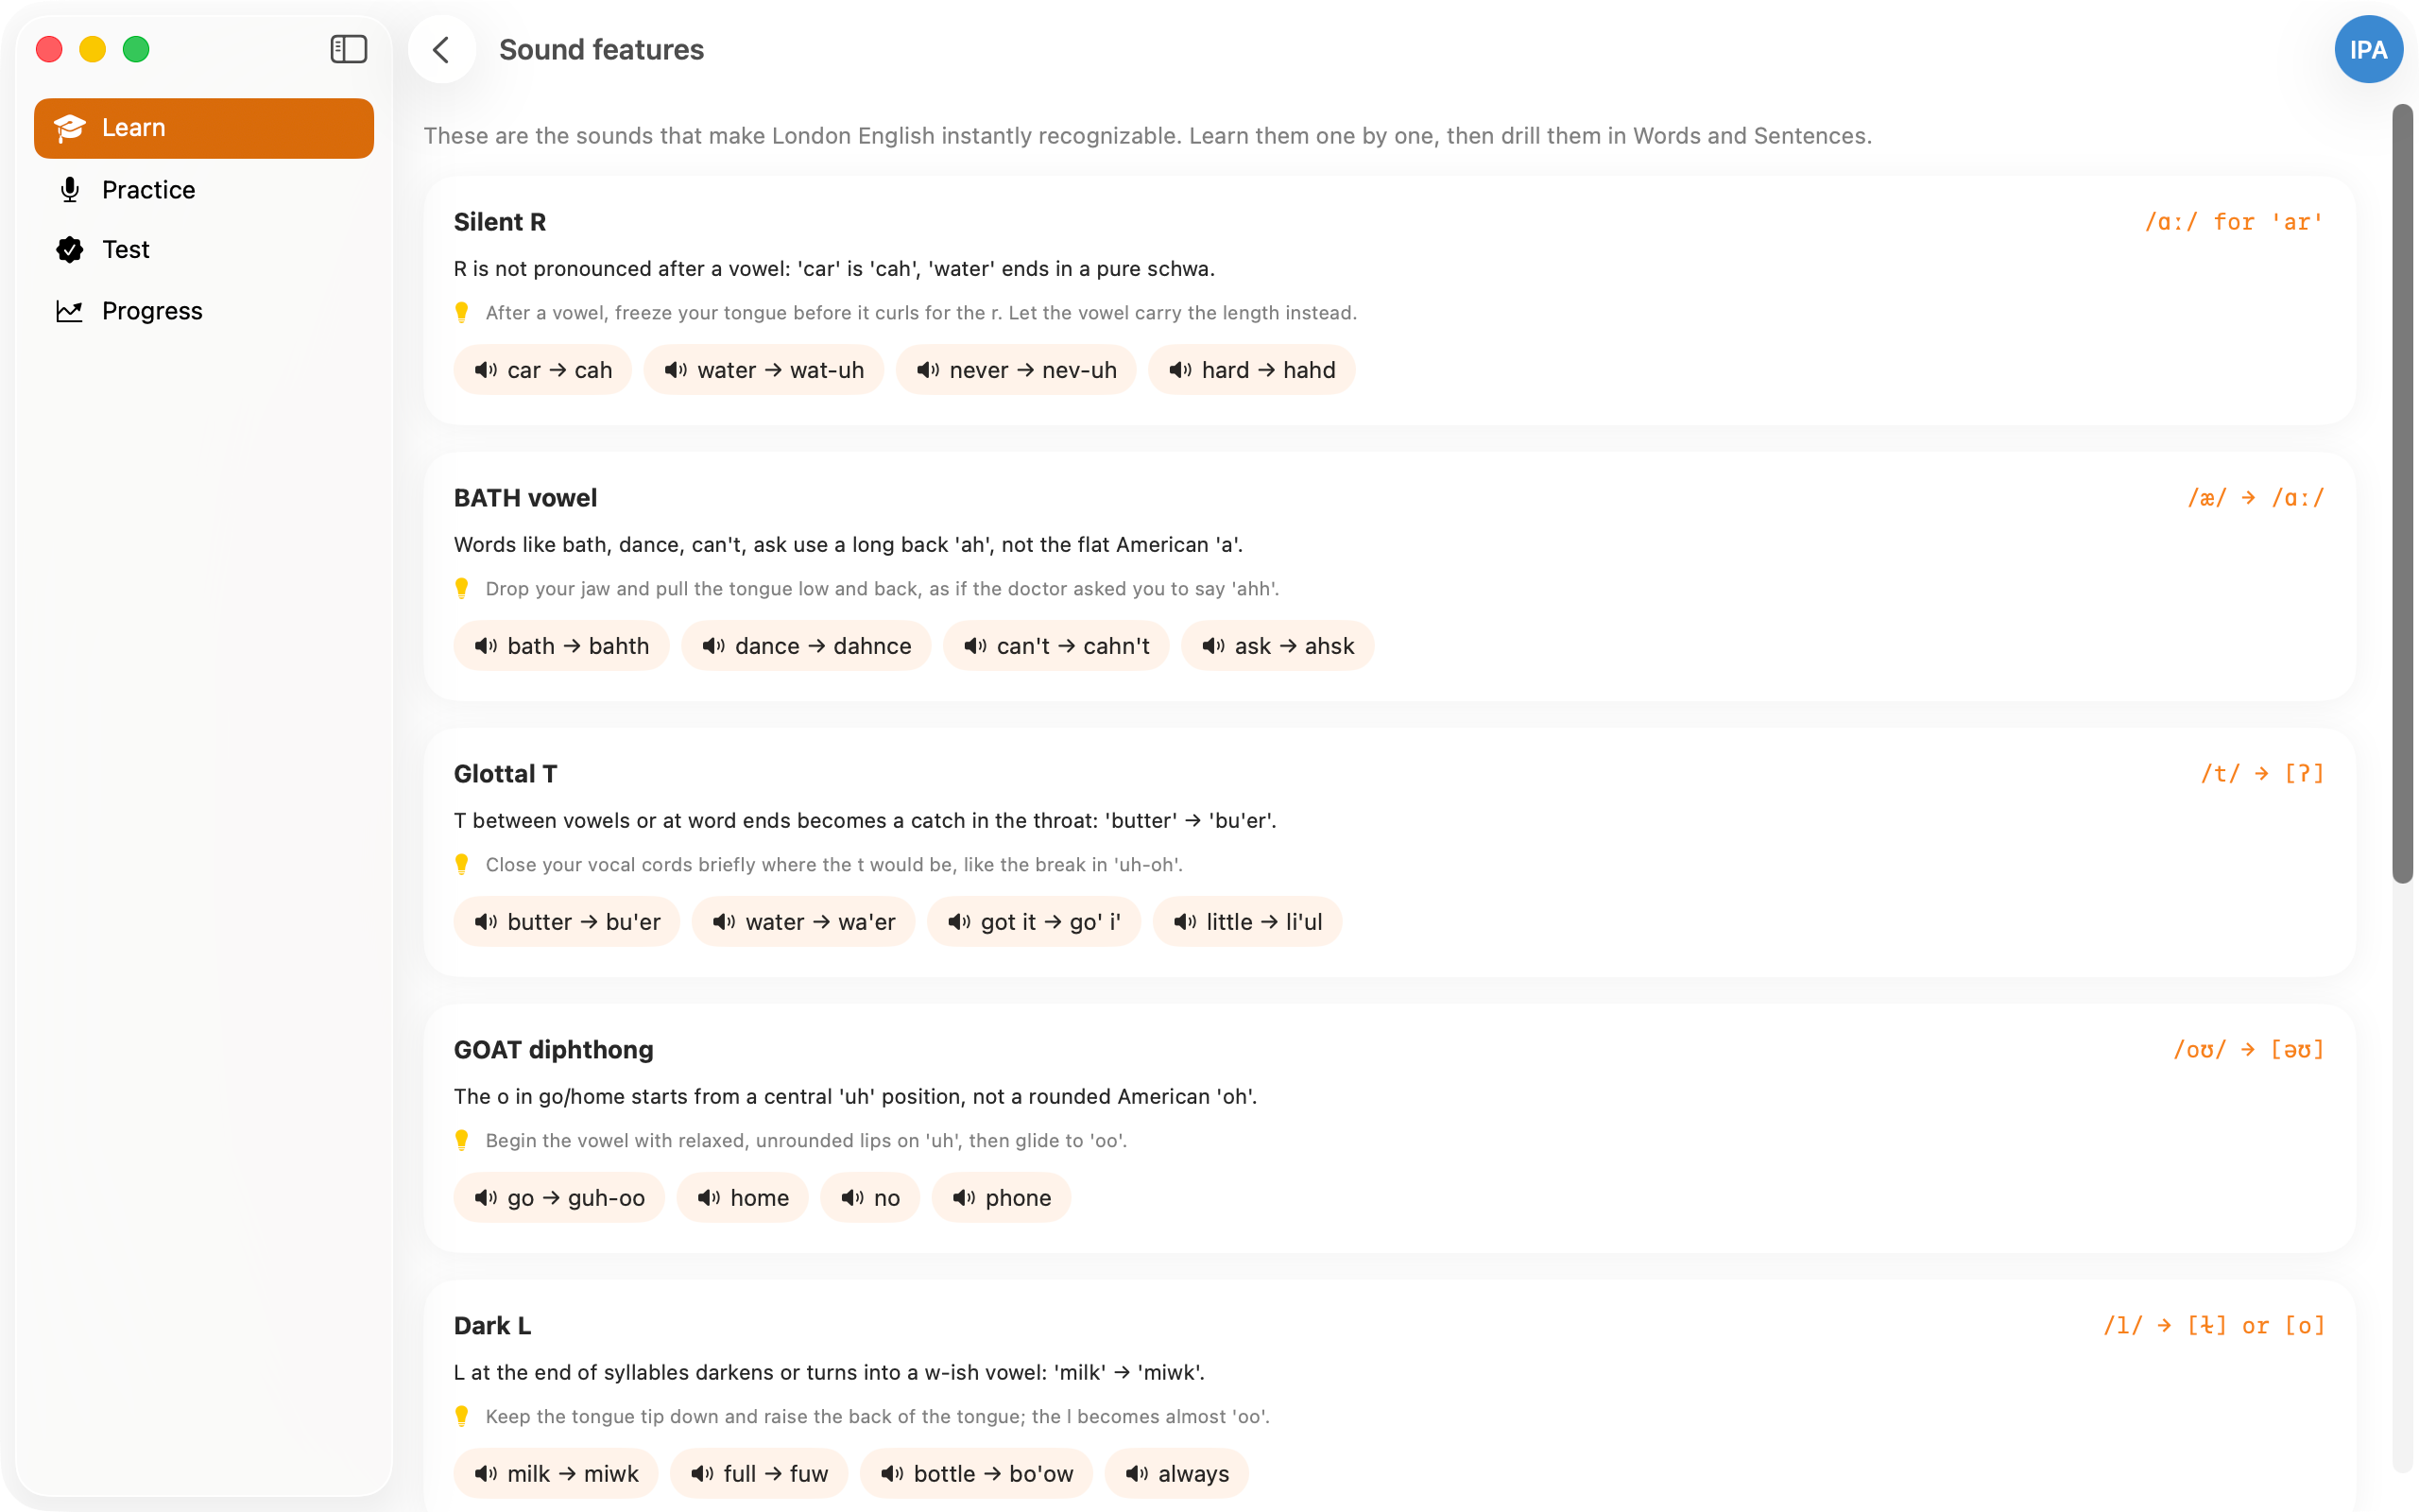Screen dimensions: 2419x1512
Task: Play audio for hard → hahd
Action: (x=1251, y=370)
